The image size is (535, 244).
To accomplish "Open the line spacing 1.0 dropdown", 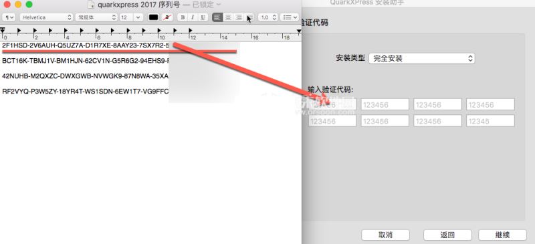I will (268, 17).
